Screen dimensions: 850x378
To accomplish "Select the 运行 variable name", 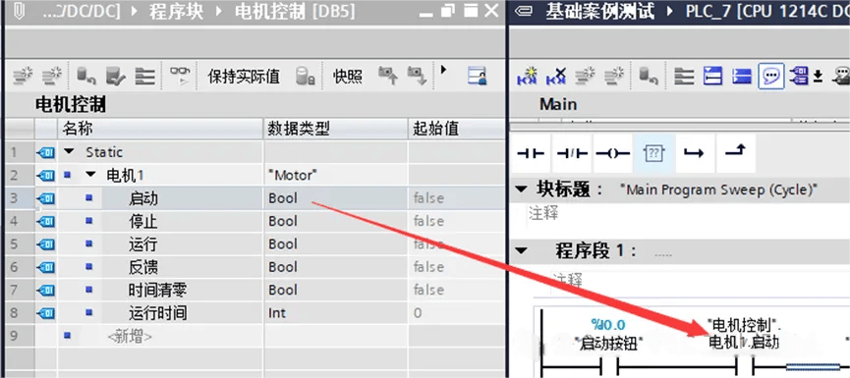I will click(x=143, y=244).
